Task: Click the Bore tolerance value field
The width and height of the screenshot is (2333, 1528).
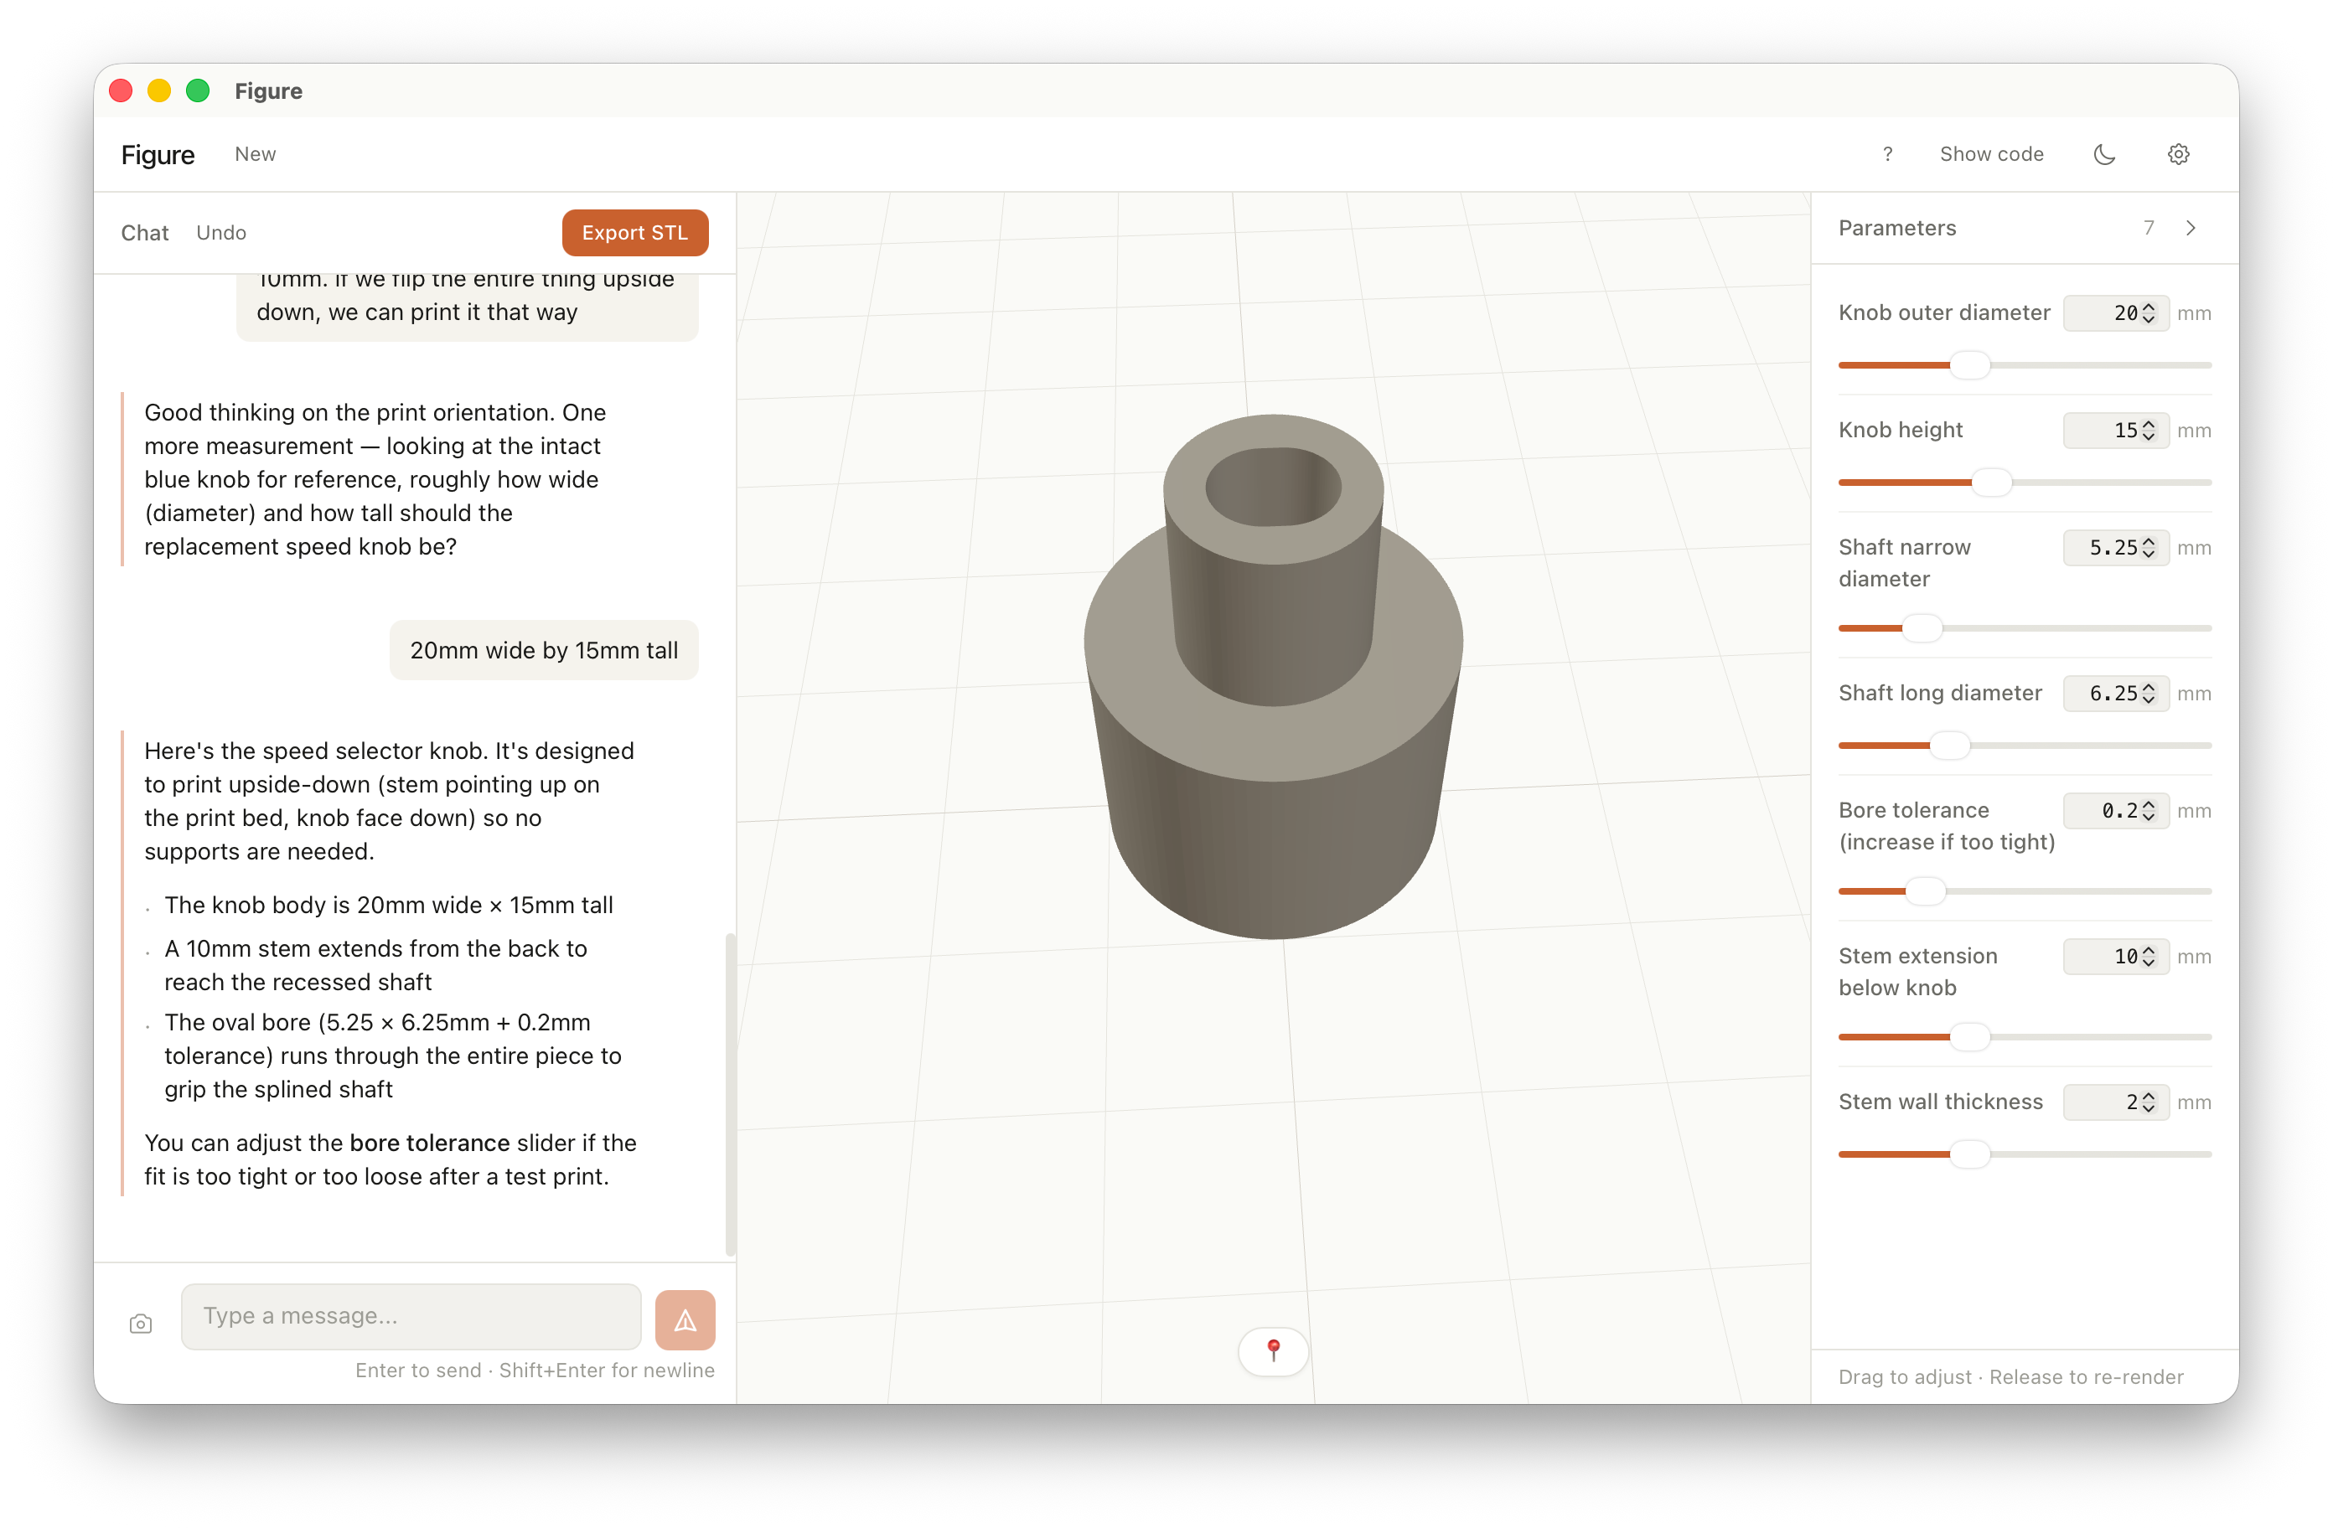Action: pyautogui.click(x=2114, y=811)
